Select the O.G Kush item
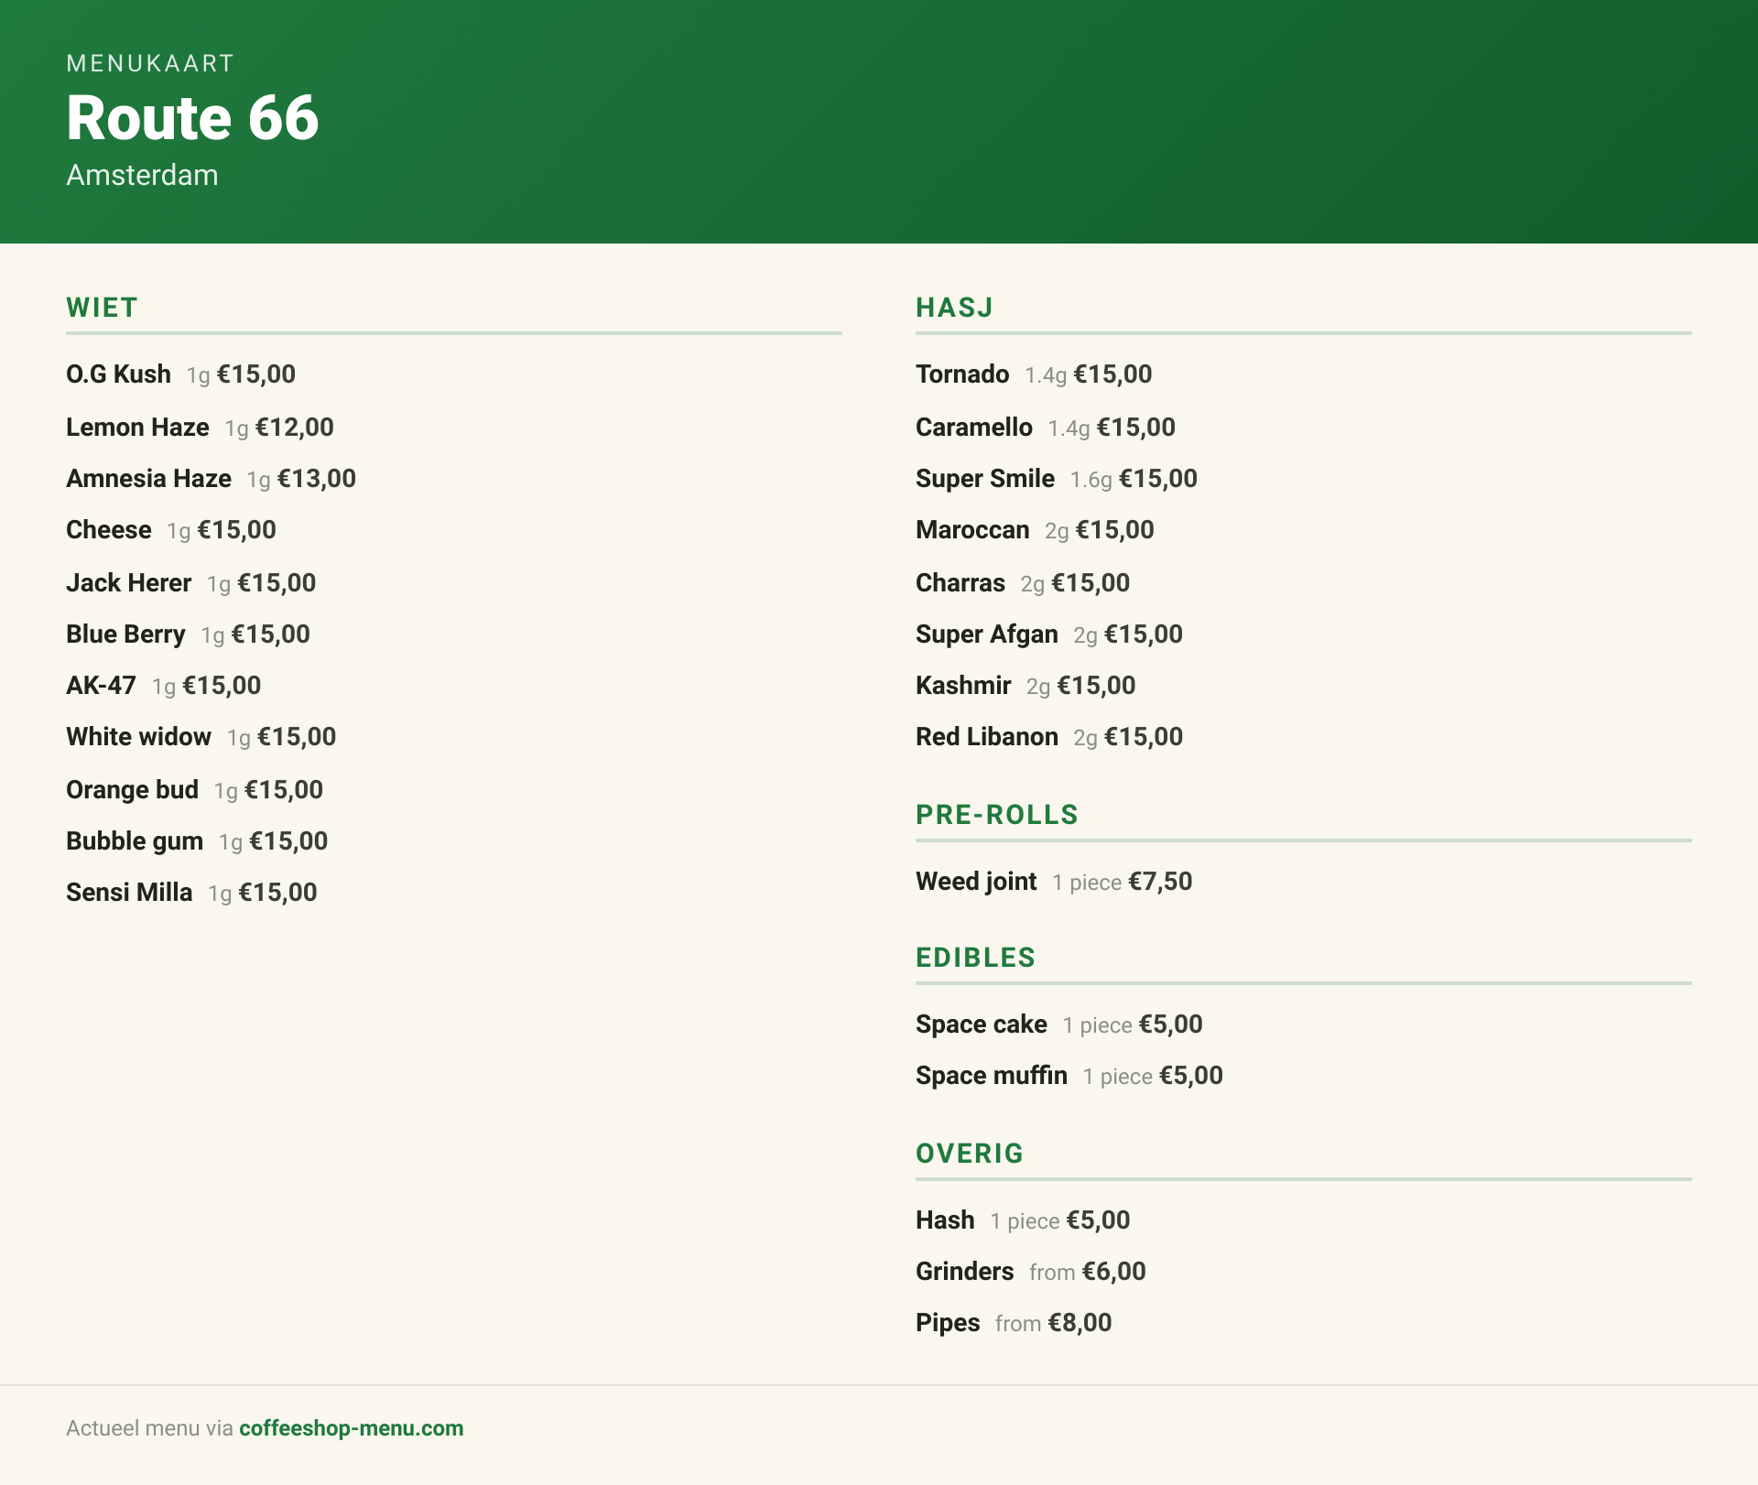1758x1485 pixels. click(180, 374)
